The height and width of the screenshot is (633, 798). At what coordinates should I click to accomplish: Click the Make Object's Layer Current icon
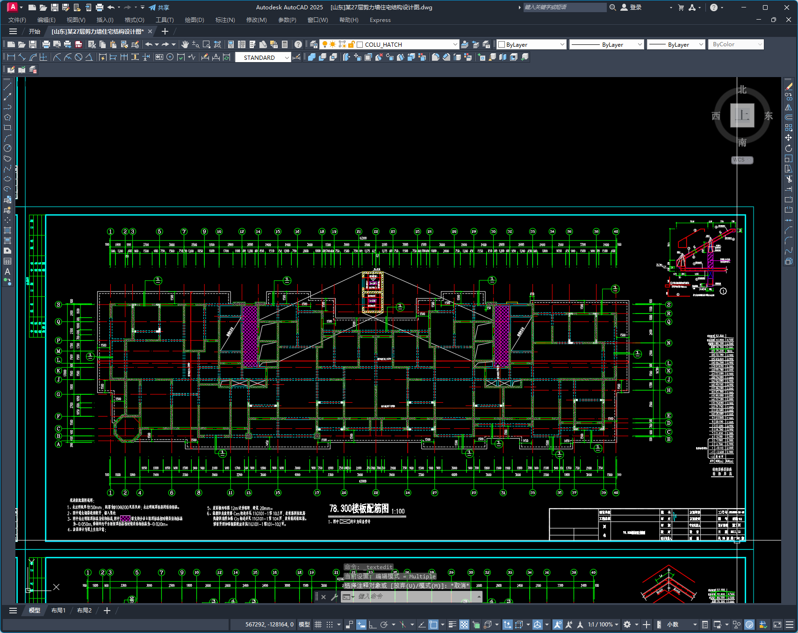pyautogui.click(x=465, y=44)
